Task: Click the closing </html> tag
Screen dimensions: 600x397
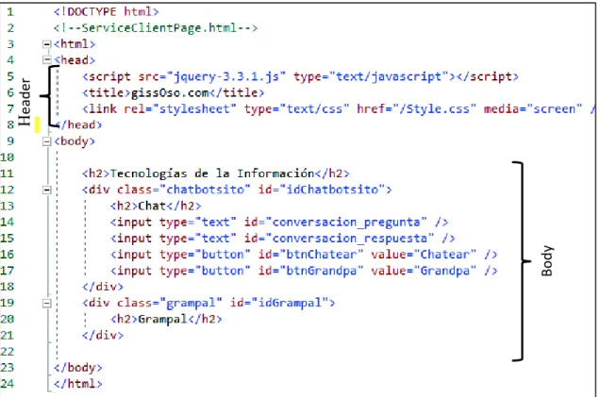Action: coord(78,384)
